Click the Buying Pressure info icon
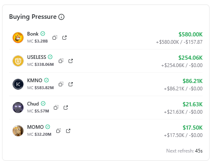212x166 pixels. [x=61, y=17]
